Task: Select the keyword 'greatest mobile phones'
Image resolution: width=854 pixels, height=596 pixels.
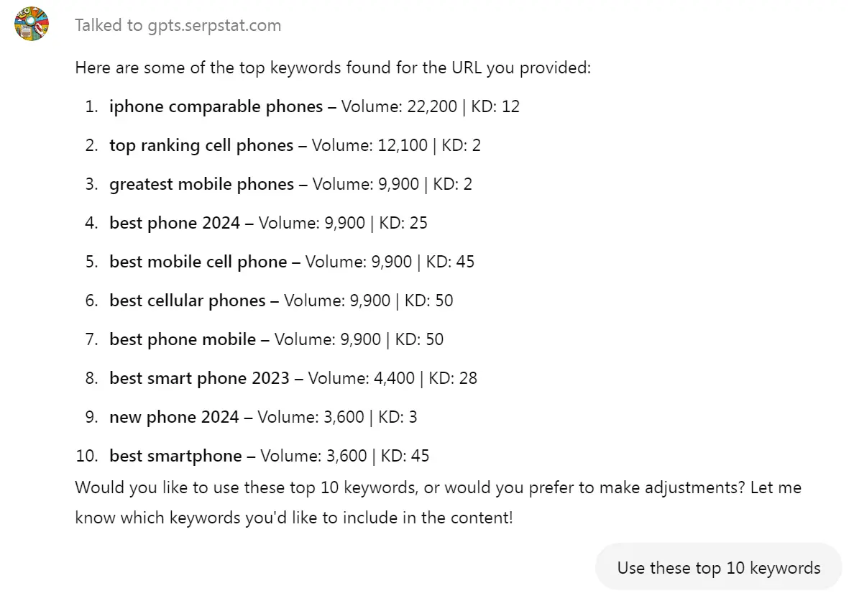Action: [x=201, y=184]
